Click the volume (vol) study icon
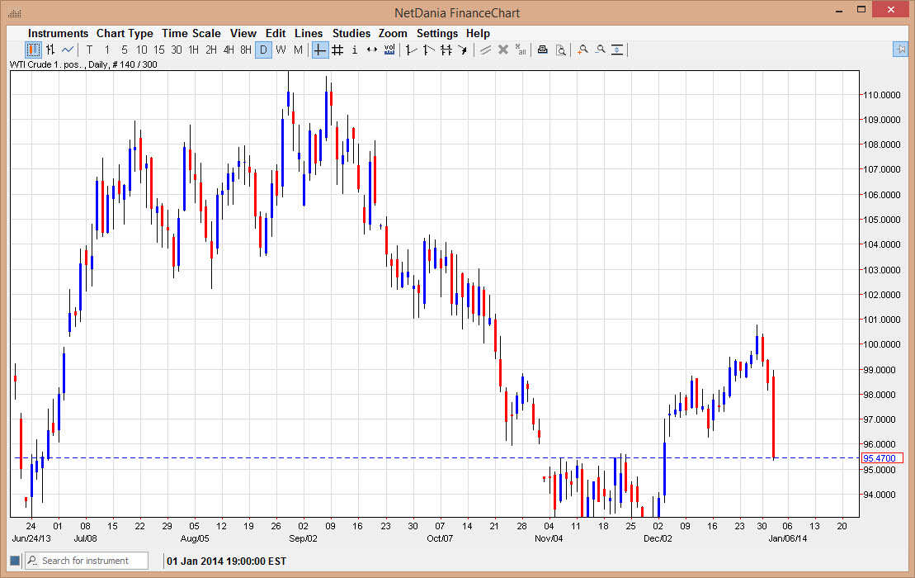915x578 pixels. [389, 50]
